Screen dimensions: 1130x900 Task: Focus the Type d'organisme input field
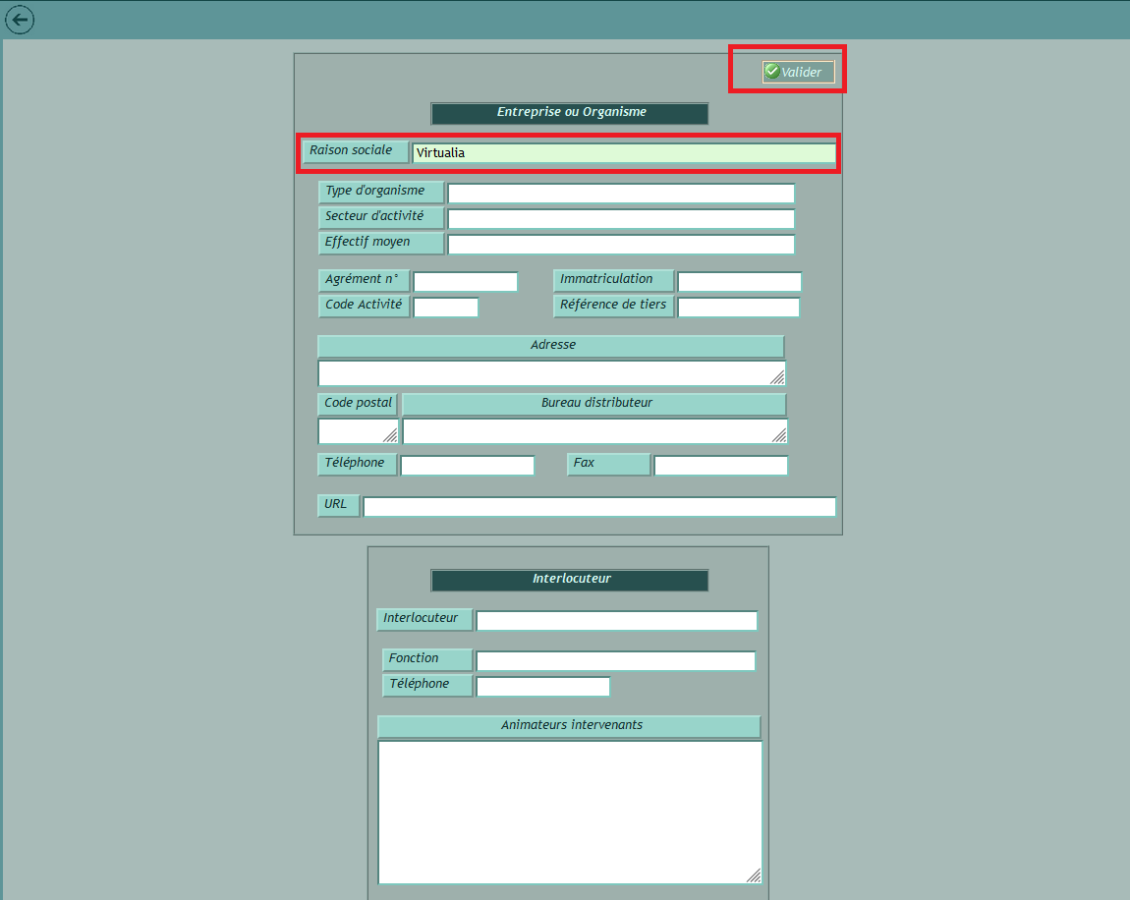coord(620,194)
